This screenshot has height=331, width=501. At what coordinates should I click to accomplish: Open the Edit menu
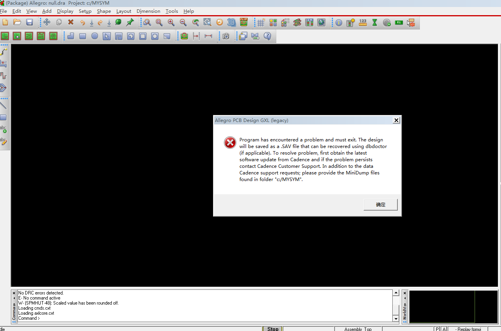(x=17, y=11)
